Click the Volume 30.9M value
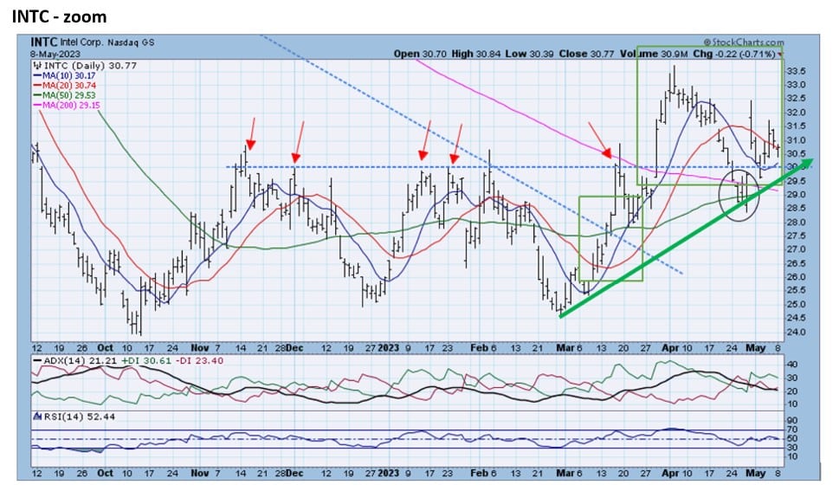 (654, 54)
